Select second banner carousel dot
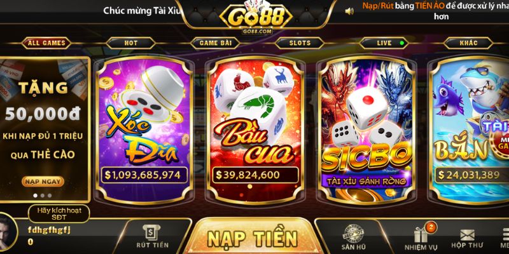The image size is (509, 254). pos(43,196)
